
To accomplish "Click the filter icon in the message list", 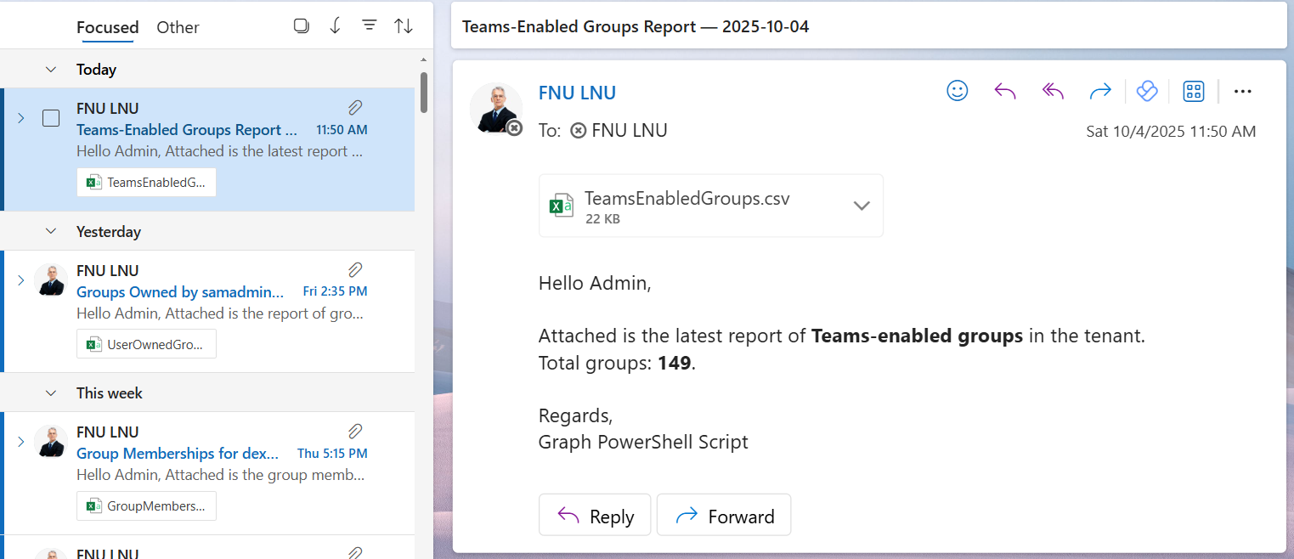I will 369,26.
